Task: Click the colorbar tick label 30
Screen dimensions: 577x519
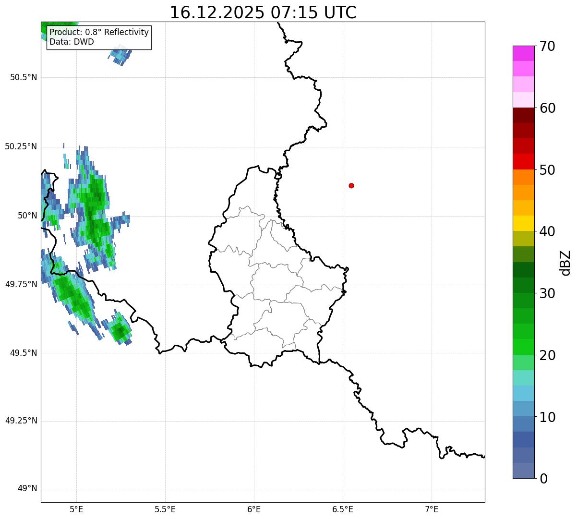Action: pos(547,293)
